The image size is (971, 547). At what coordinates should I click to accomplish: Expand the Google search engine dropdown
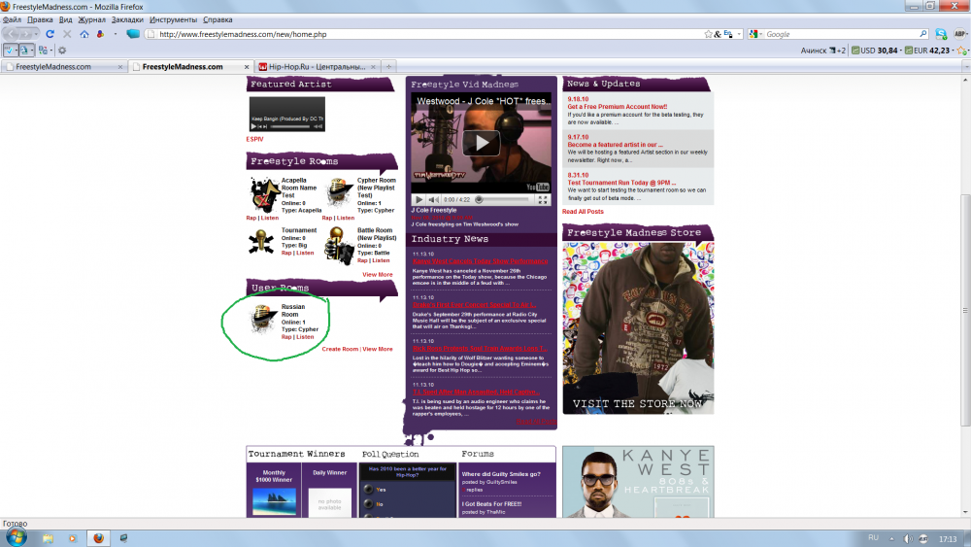pyautogui.click(x=761, y=34)
